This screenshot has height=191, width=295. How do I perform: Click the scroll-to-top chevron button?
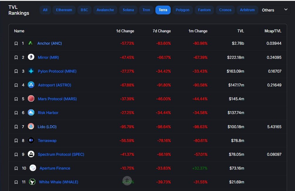127,181
